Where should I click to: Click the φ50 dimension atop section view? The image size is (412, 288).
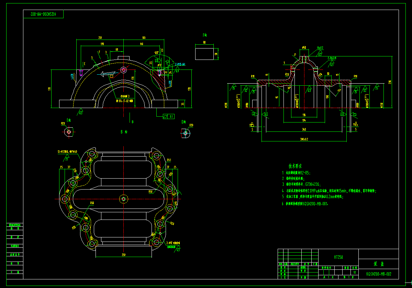[304, 47]
